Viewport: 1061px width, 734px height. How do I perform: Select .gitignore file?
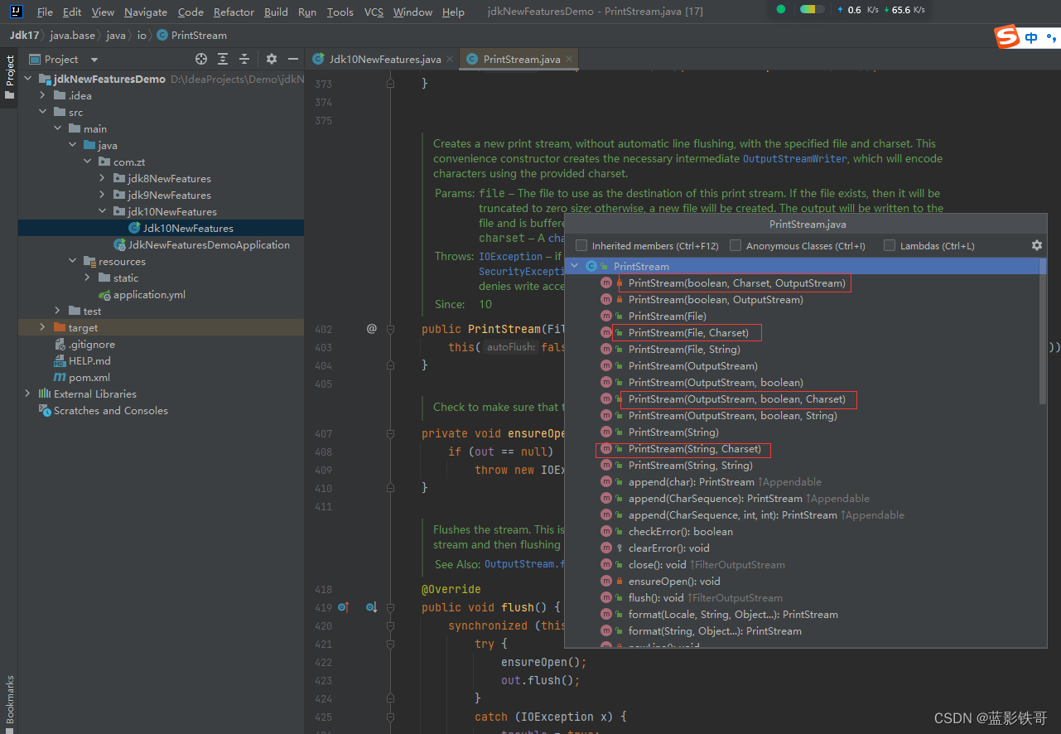[x=92, y=344]
